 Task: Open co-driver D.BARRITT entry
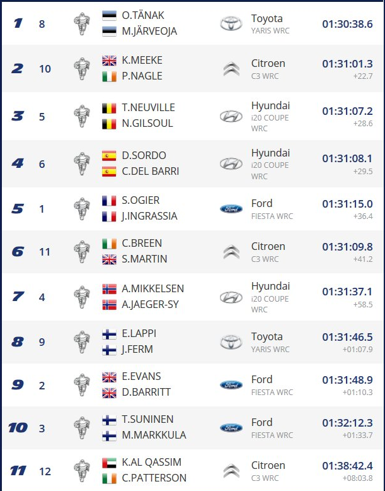click(146, 392)
